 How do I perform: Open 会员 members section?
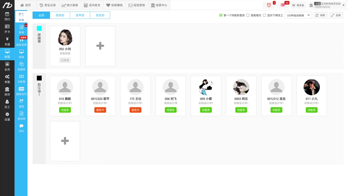[7, 67]
